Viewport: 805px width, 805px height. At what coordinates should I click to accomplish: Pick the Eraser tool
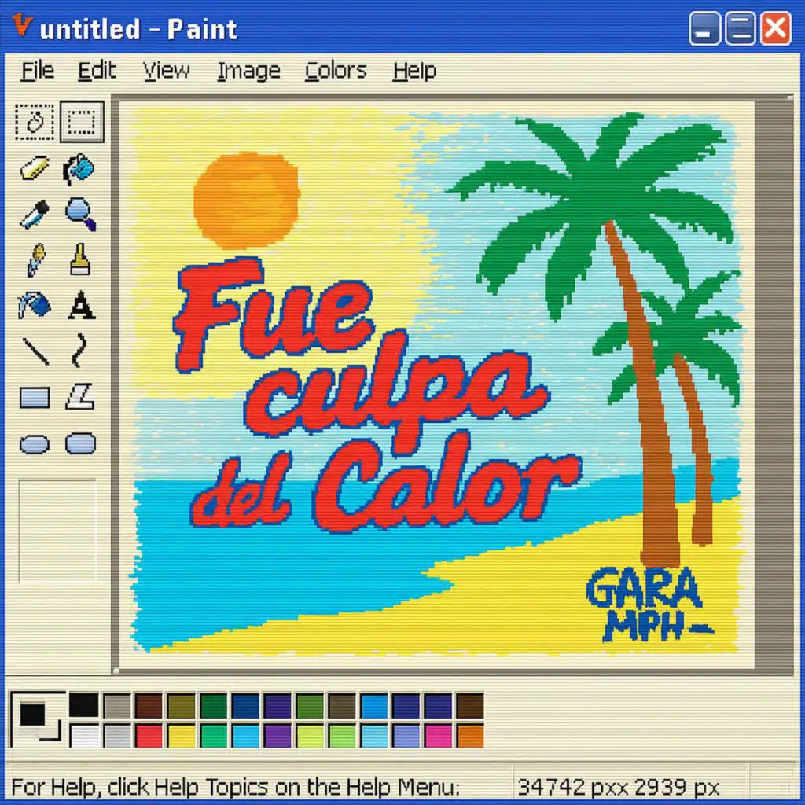coord(35,168)
